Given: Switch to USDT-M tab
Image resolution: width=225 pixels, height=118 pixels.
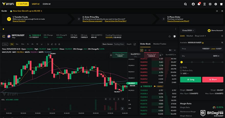Looking at the screenshot, I should click(36, 4).
